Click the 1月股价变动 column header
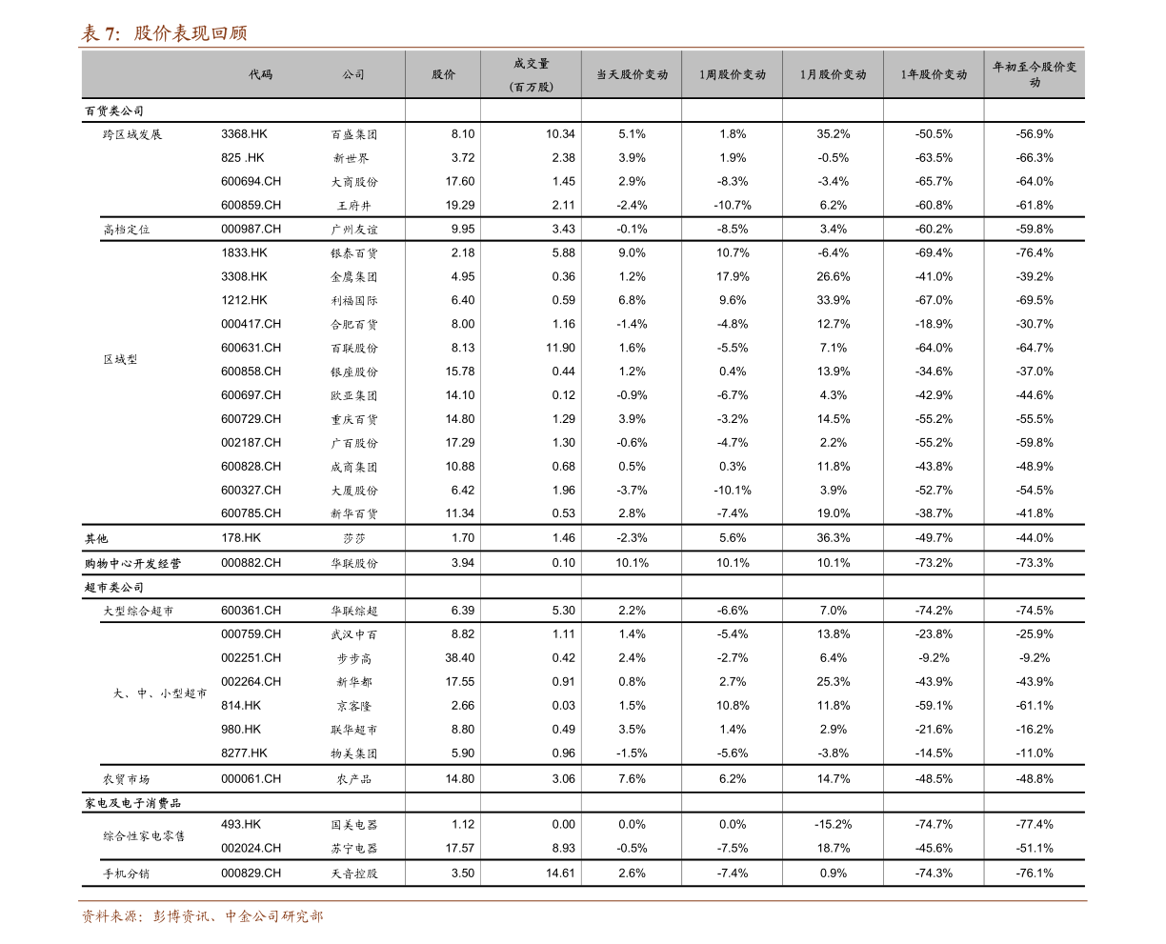 [x=833, y=74]
